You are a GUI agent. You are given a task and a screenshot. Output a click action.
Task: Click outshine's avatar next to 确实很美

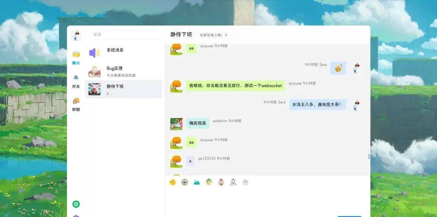[x=176, y=124]
